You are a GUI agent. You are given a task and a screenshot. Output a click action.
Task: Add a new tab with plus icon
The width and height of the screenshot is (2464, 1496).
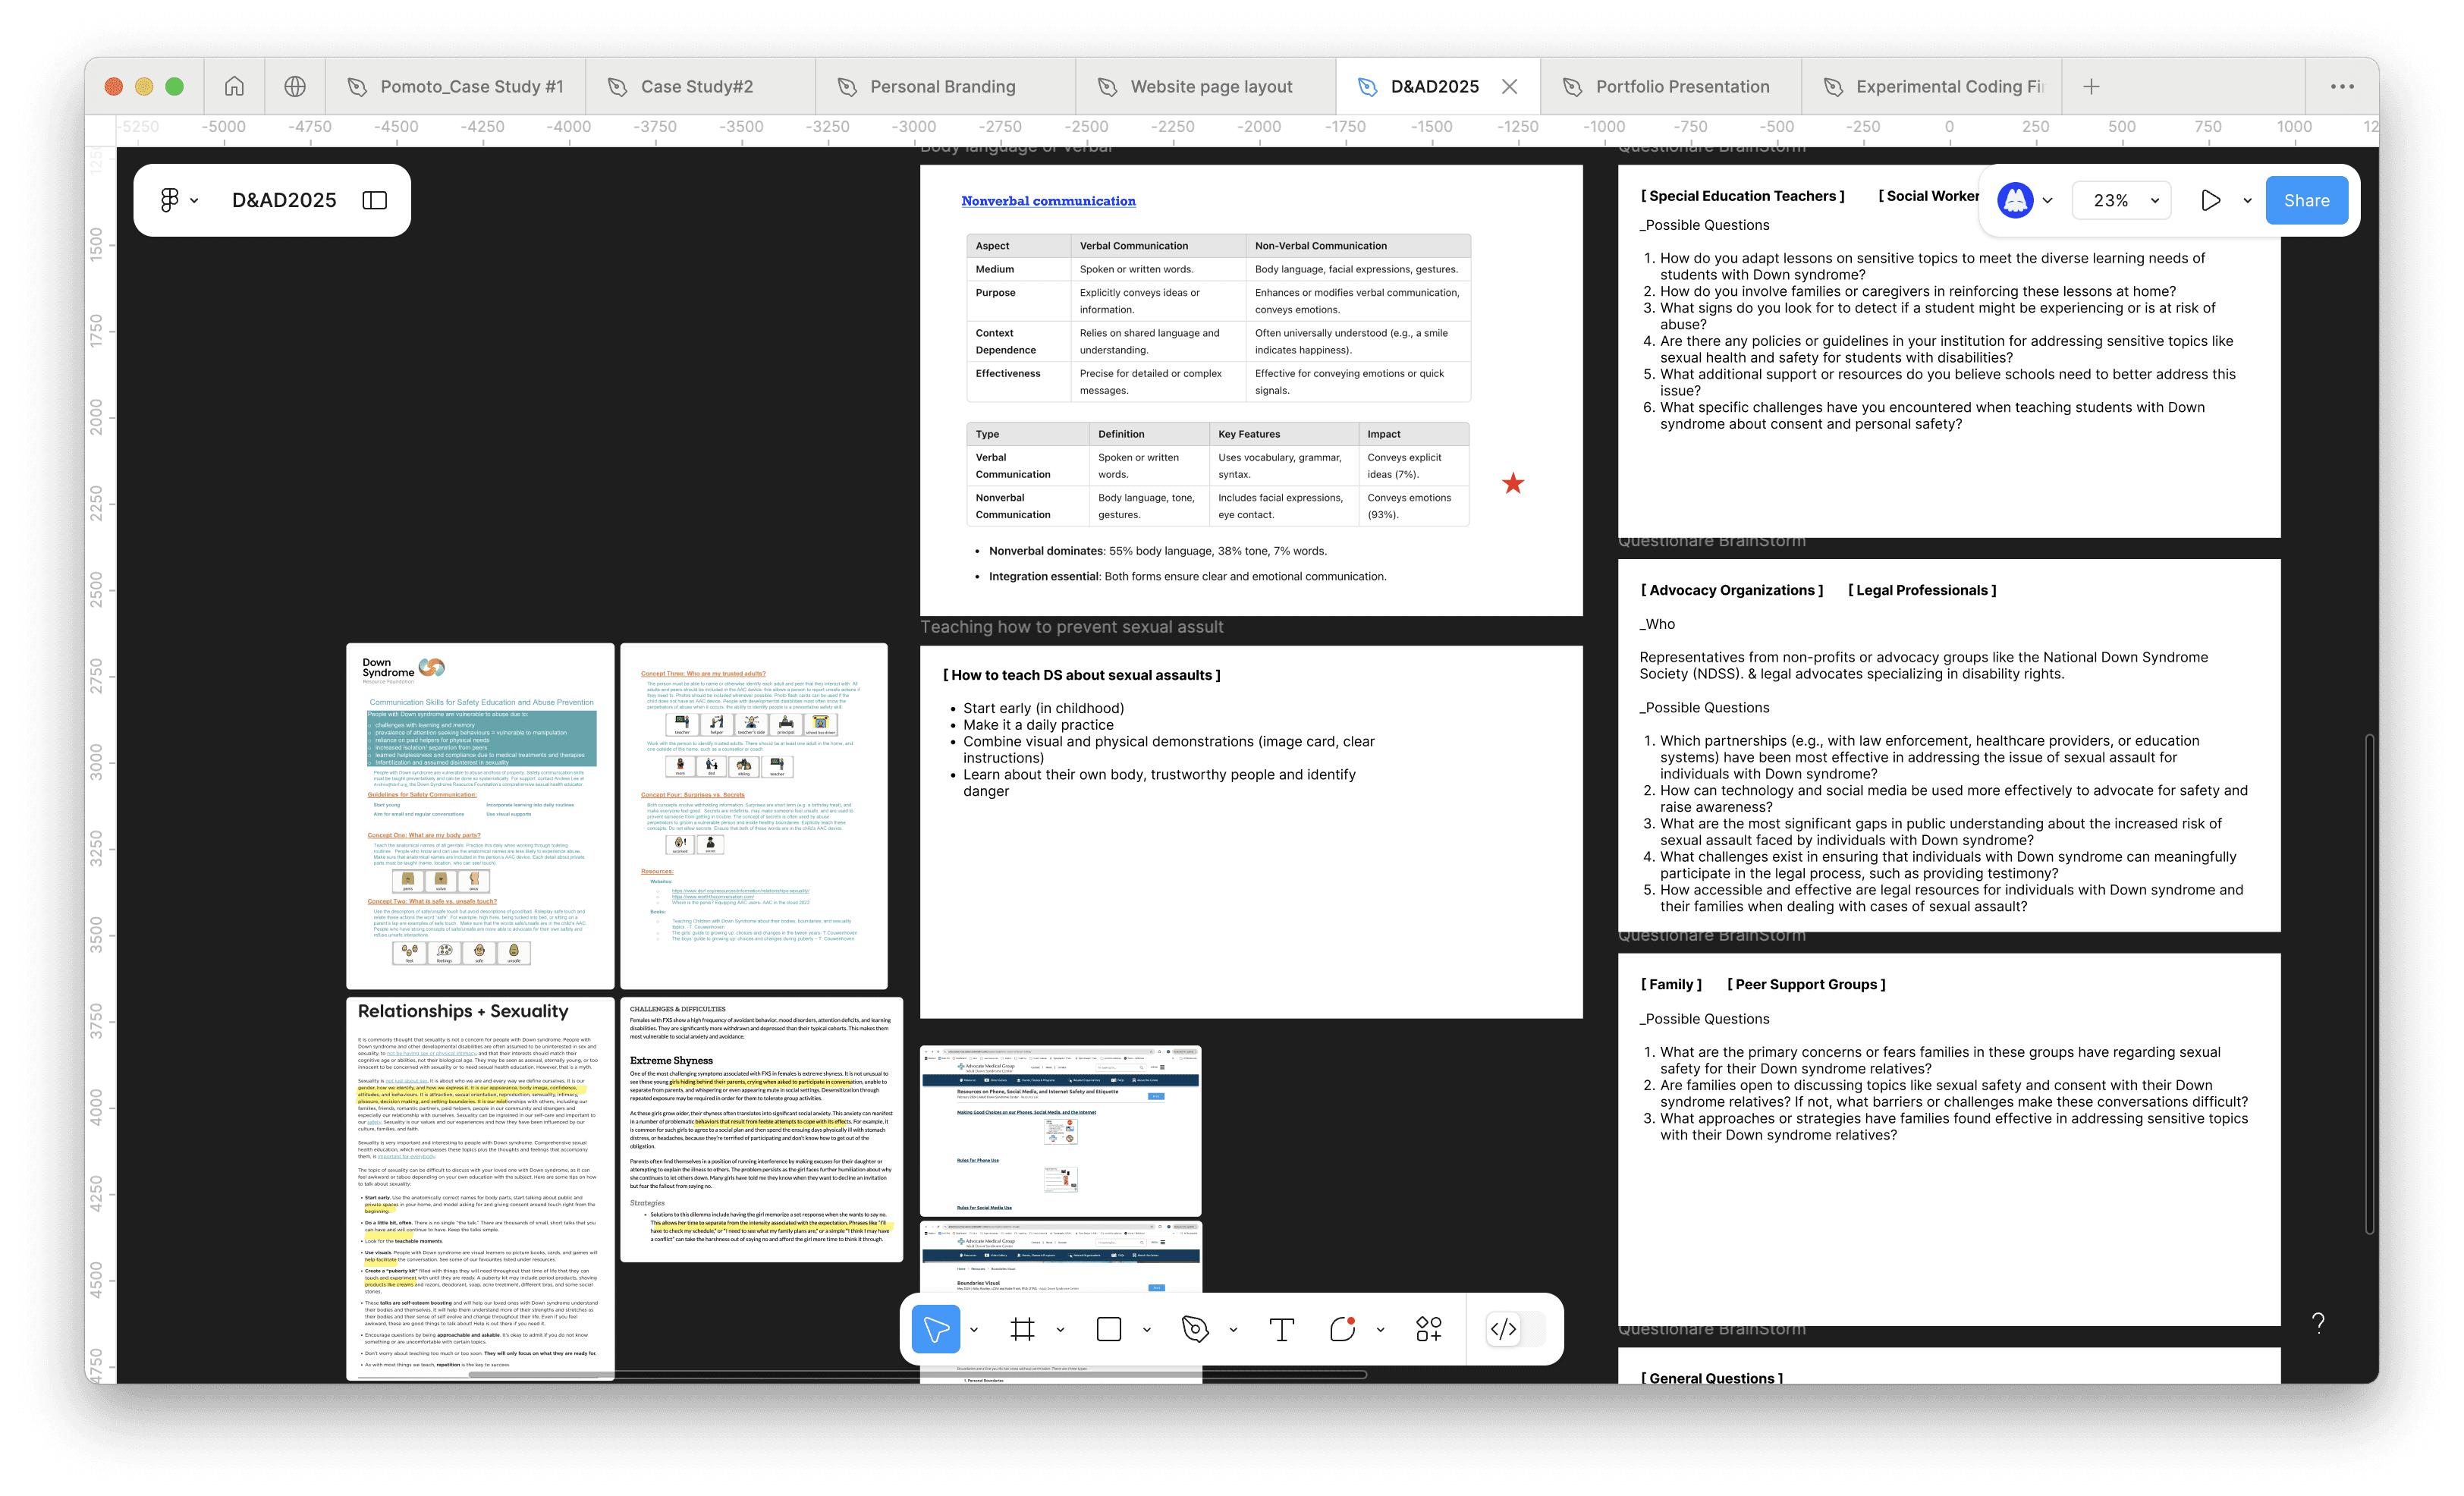click(x=2091, y=87)
